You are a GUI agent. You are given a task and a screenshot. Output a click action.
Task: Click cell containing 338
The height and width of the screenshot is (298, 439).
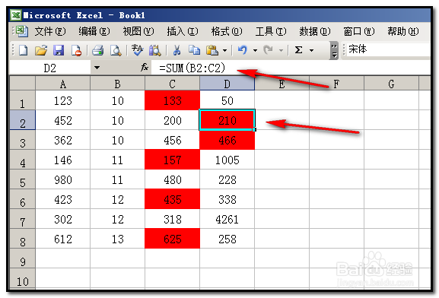click(x=227, y=199)
